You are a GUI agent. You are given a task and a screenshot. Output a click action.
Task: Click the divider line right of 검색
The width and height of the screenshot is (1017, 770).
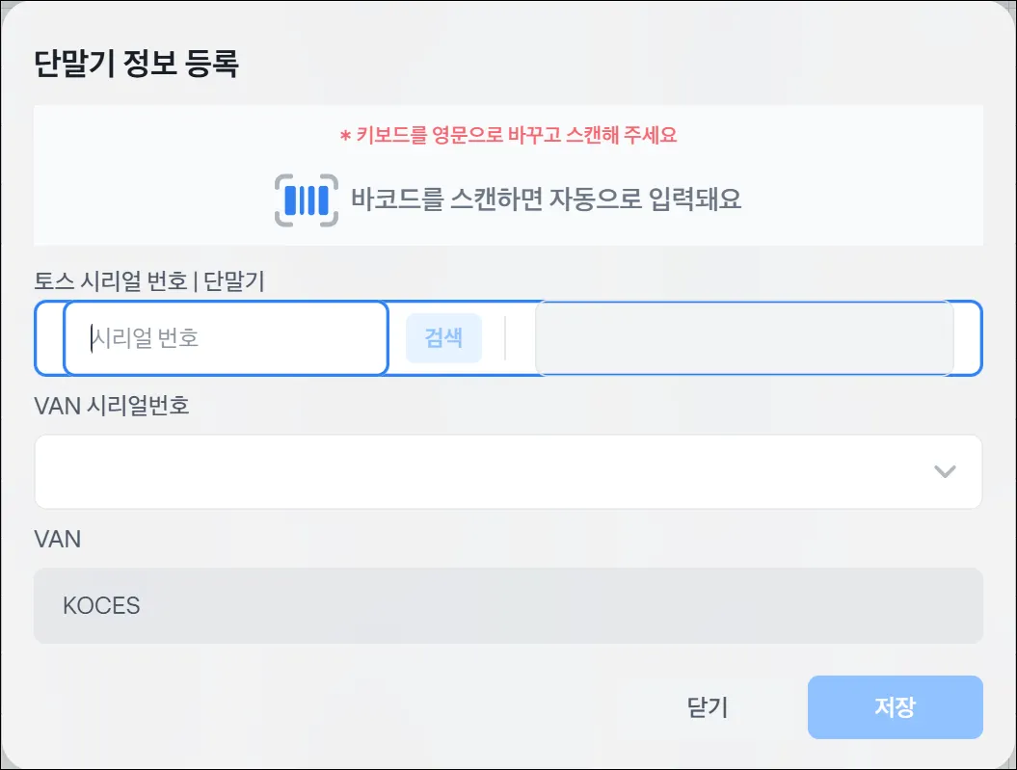coord(505,338)
